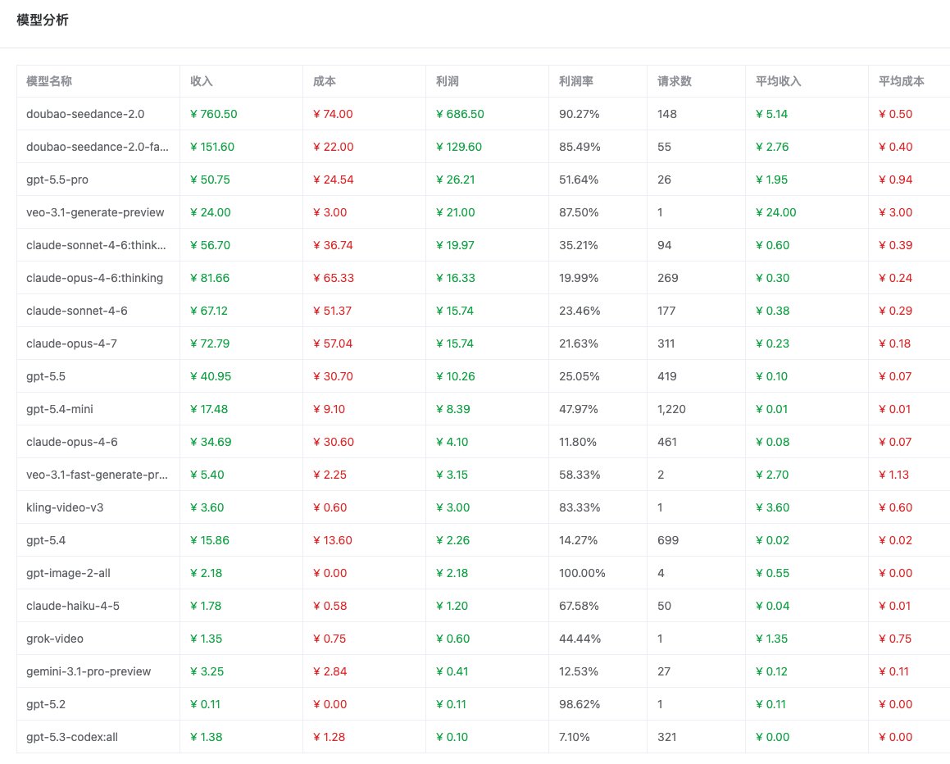
Task: Select the veo-3.1-generate-preview model name
Action: click(x=95, y=212)
